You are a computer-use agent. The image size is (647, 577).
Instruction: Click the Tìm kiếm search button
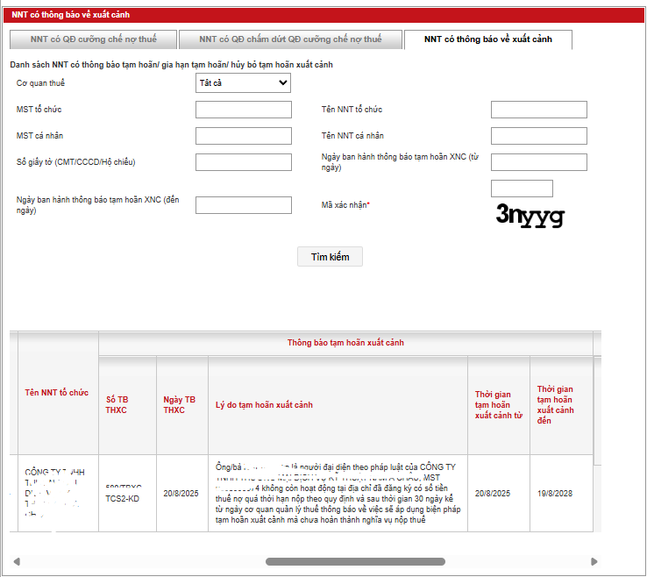330,257
